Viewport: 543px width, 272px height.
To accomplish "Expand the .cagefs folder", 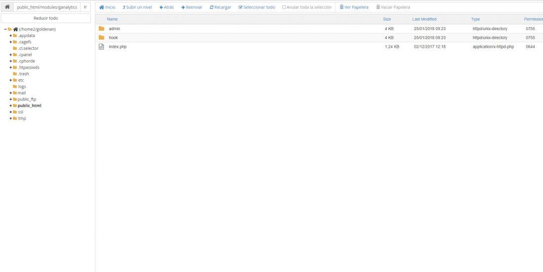I will (11, 42).
